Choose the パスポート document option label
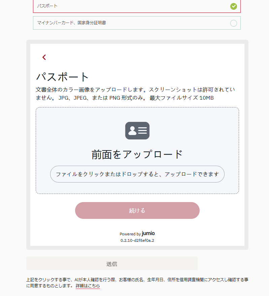The image size is (269, 296). coord(47,6)
